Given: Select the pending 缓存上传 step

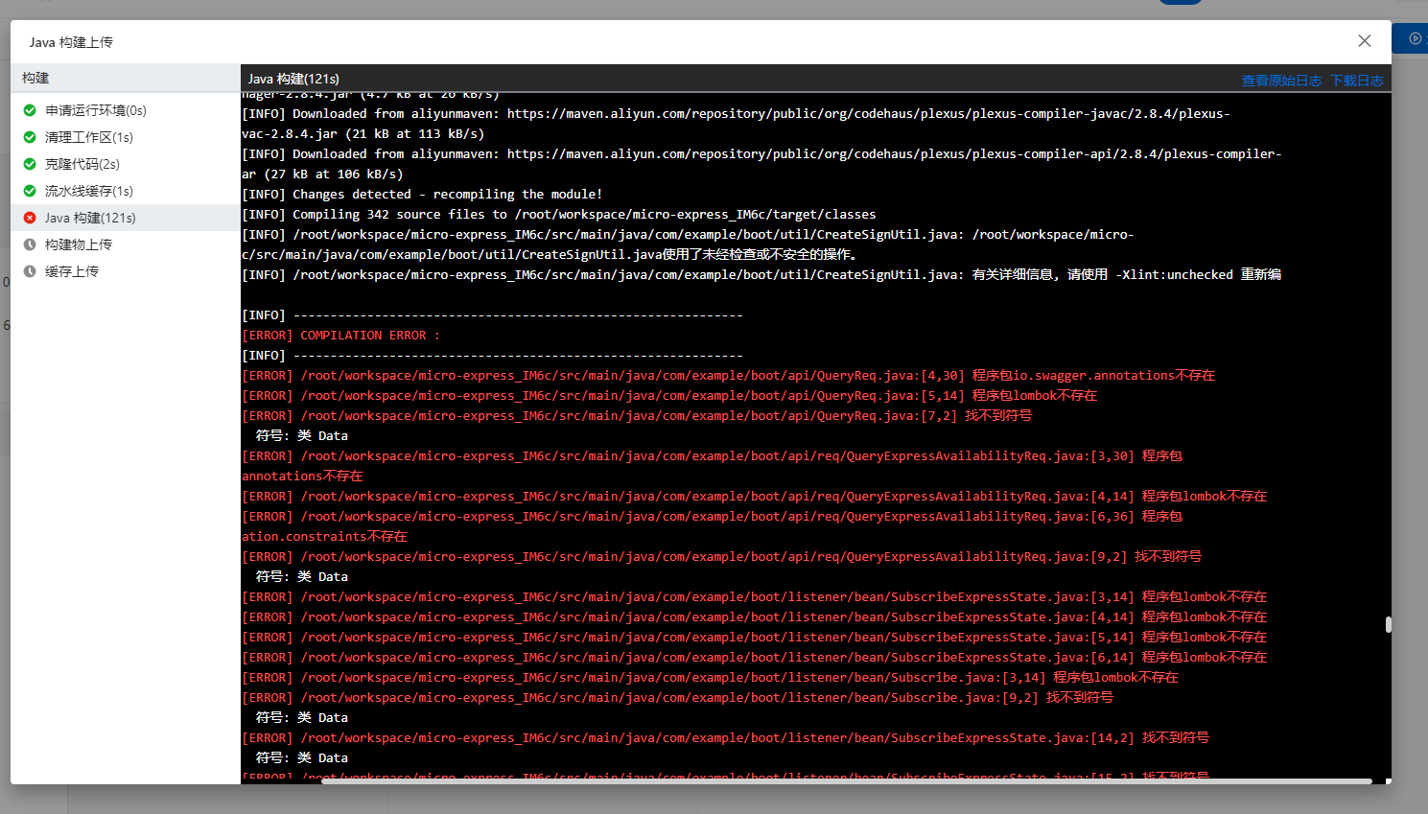Looking at the screenshot, I should (x=125, y=271).
